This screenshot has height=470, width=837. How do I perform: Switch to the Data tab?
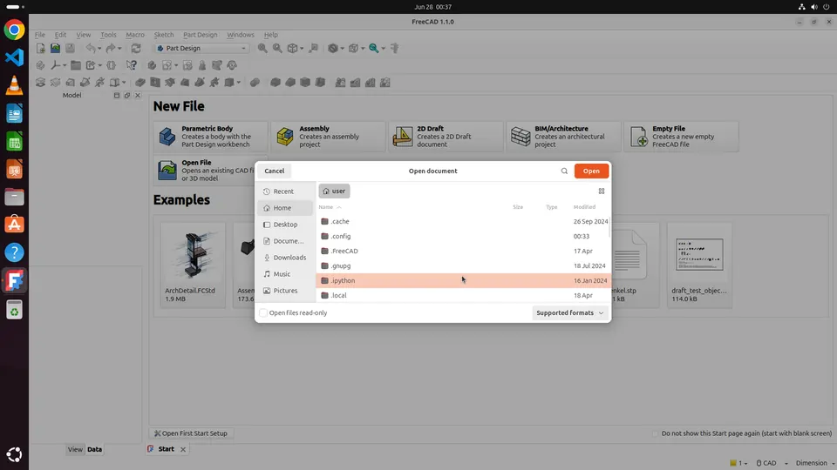pyautogui.click(x=94, y=449)
